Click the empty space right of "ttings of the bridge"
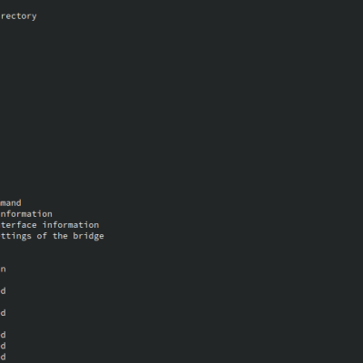The width and height of the screenshot is (363, 363). (233, 236)
